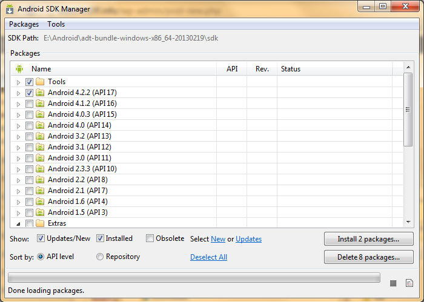Click the Rev. column header
424x302 pixels.
click(x=262, y=69)
